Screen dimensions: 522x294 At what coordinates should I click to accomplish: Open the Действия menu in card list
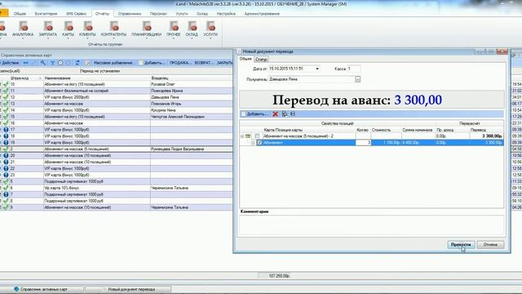coord(10,63)
